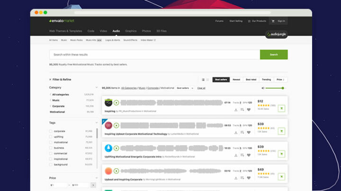Play the 'Inspiring' track preview

116,102
